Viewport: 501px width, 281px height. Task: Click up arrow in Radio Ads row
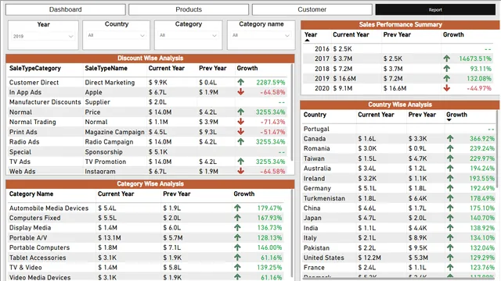pyautogui.click(x=240, y=142)
